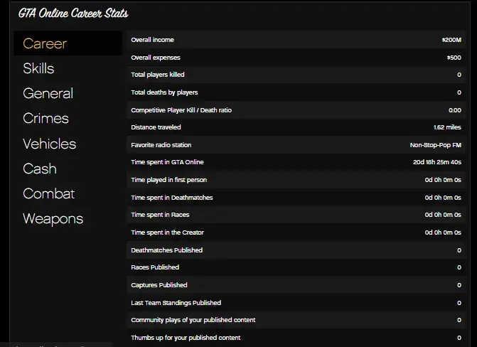Switch to the General stats tab
Viewport: 477px width, 347px height.
[48, 93]
